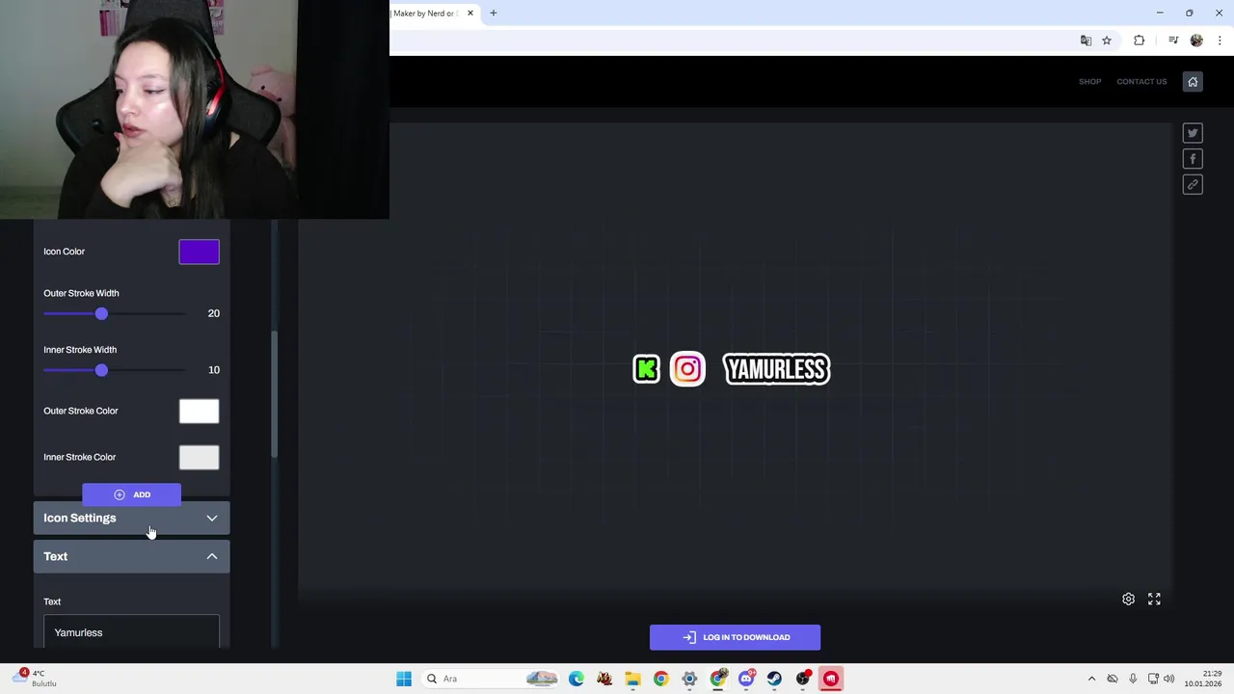Screen dimensions: 1234x694
Task: Open the weather widget on taskbar
Action: click(x=37, y=679)
